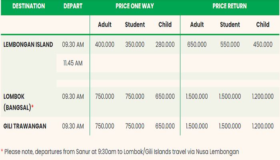Select the Lembongan one-way adult price 400.000
Image resolution: width=280 pixels, height=160 pixels.
(105, 44)
